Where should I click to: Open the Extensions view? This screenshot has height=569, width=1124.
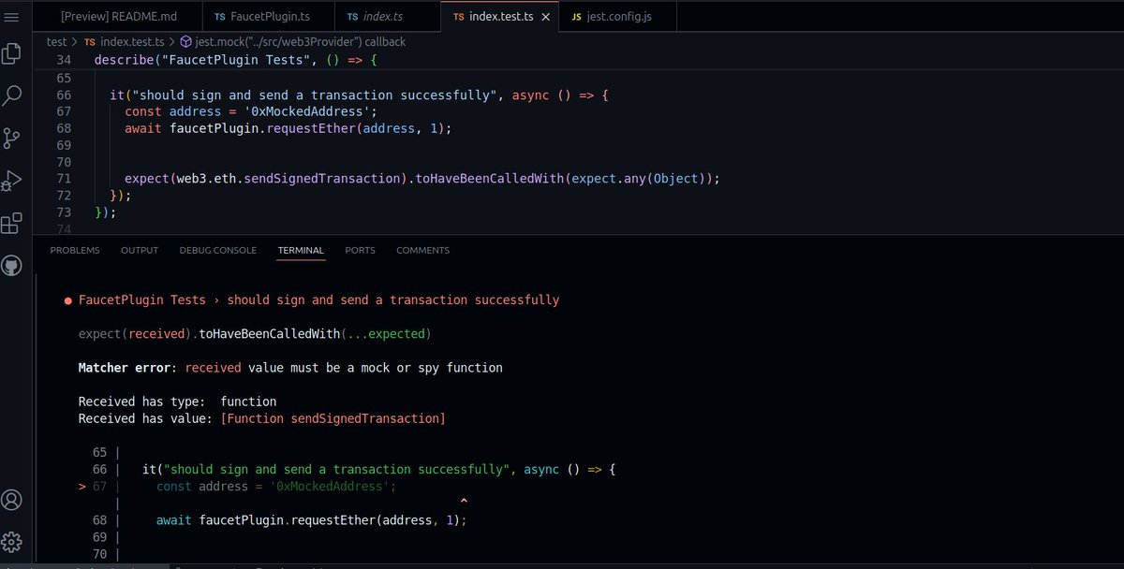coord(11,224)
